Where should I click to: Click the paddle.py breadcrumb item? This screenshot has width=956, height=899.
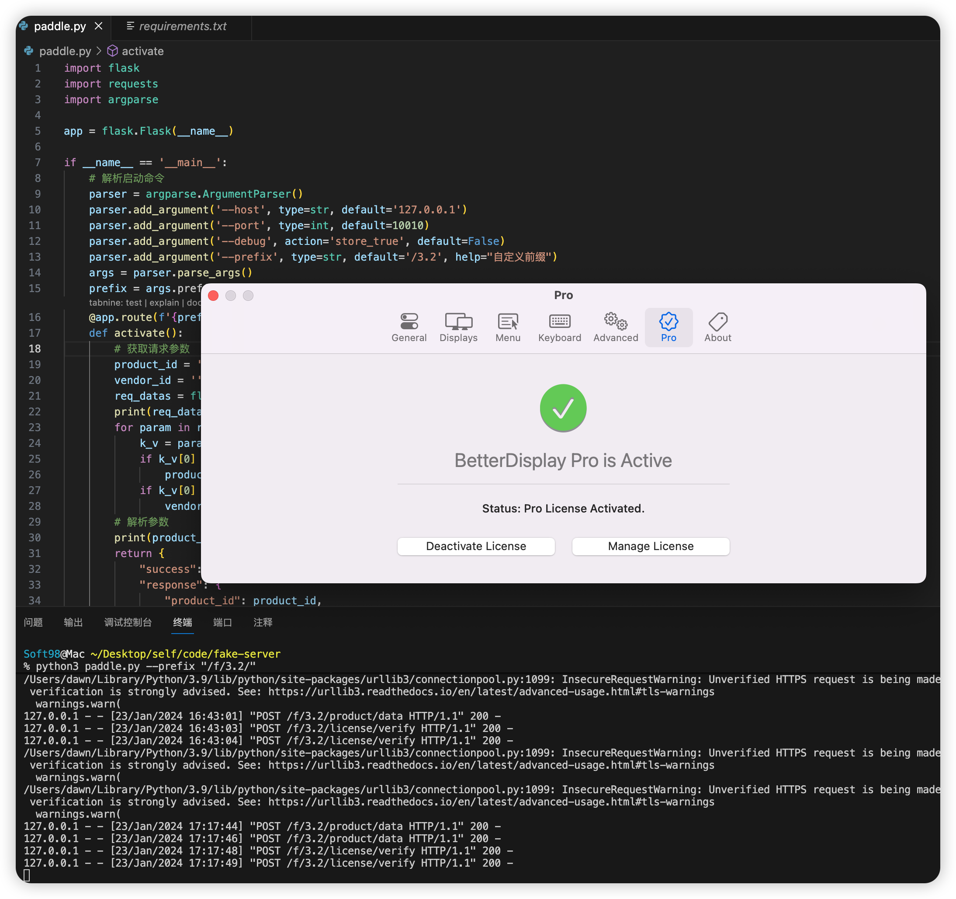point(64,51)
